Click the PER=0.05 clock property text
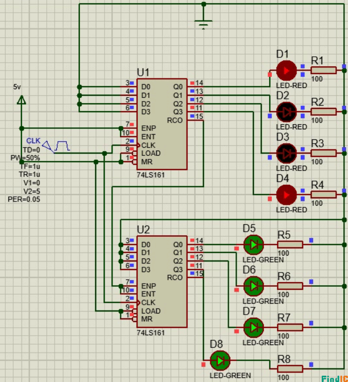 (x=24, y=199)
